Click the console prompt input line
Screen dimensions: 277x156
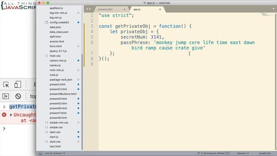(x=19, y=129)
